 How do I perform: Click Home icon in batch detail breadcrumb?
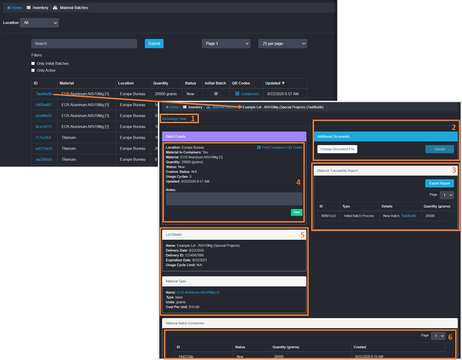pos(167,107)
